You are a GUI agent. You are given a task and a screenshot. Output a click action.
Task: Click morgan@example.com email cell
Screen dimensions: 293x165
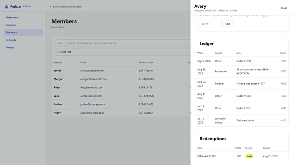[x=93, y=79]
